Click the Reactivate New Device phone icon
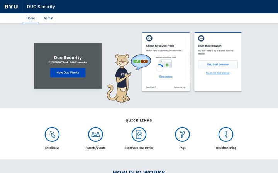 click(x=139, y=134)
